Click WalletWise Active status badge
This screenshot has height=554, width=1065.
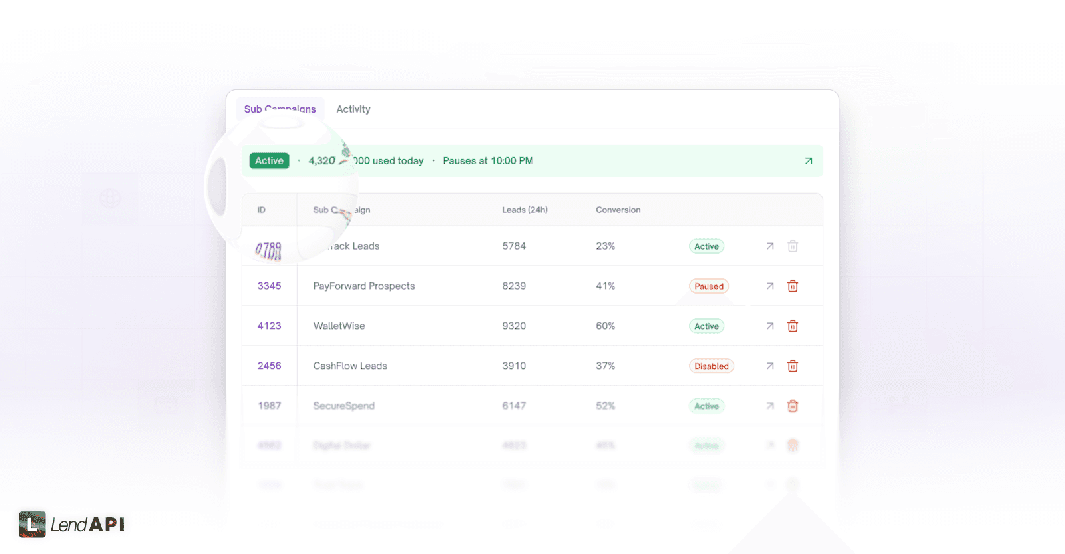tap(706, 326)
